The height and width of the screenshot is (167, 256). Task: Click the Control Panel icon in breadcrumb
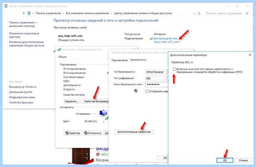[29, 13]
